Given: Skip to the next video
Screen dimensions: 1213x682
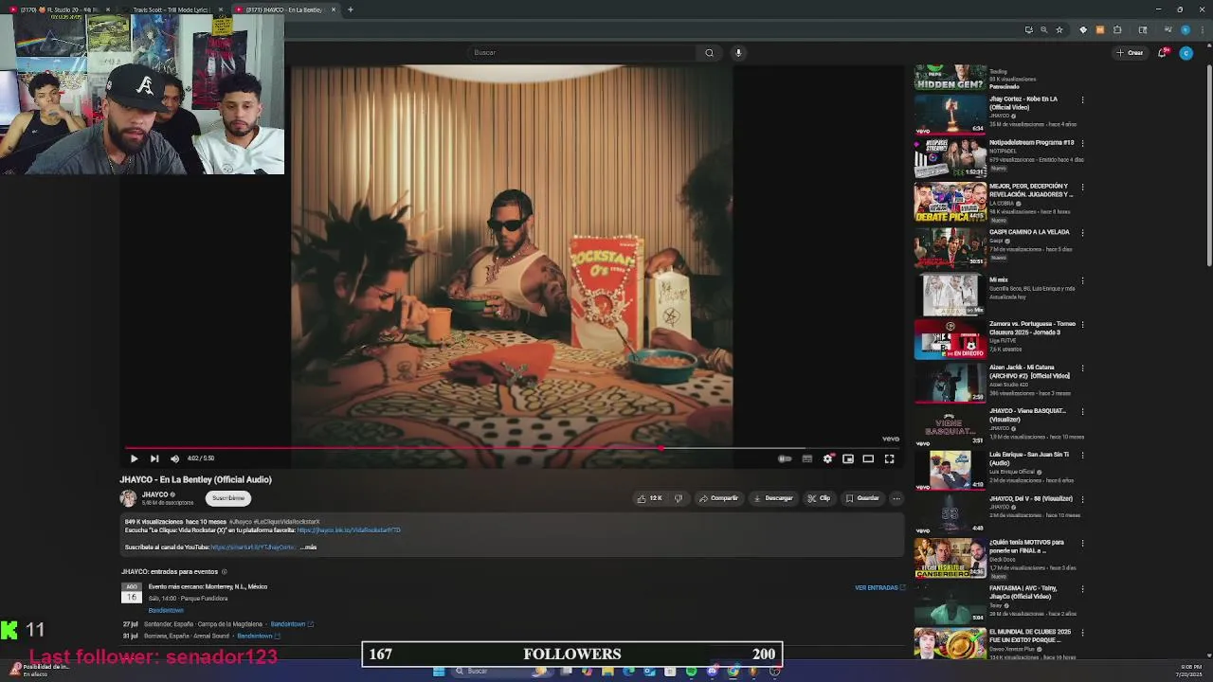Looking at the screenshot, I should [x=154, y=458].
